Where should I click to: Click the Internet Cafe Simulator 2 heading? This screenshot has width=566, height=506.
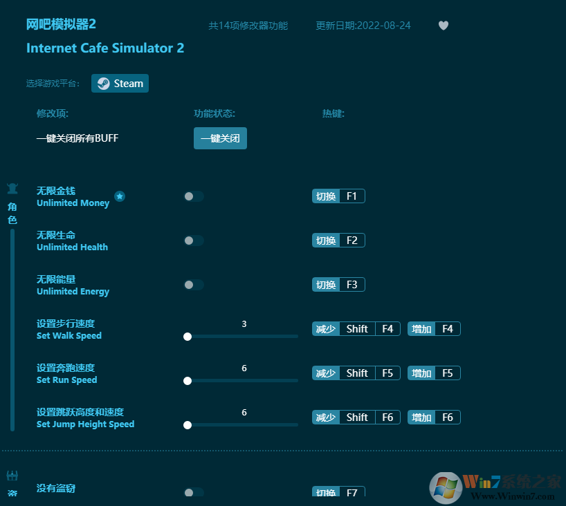point(105,48)
